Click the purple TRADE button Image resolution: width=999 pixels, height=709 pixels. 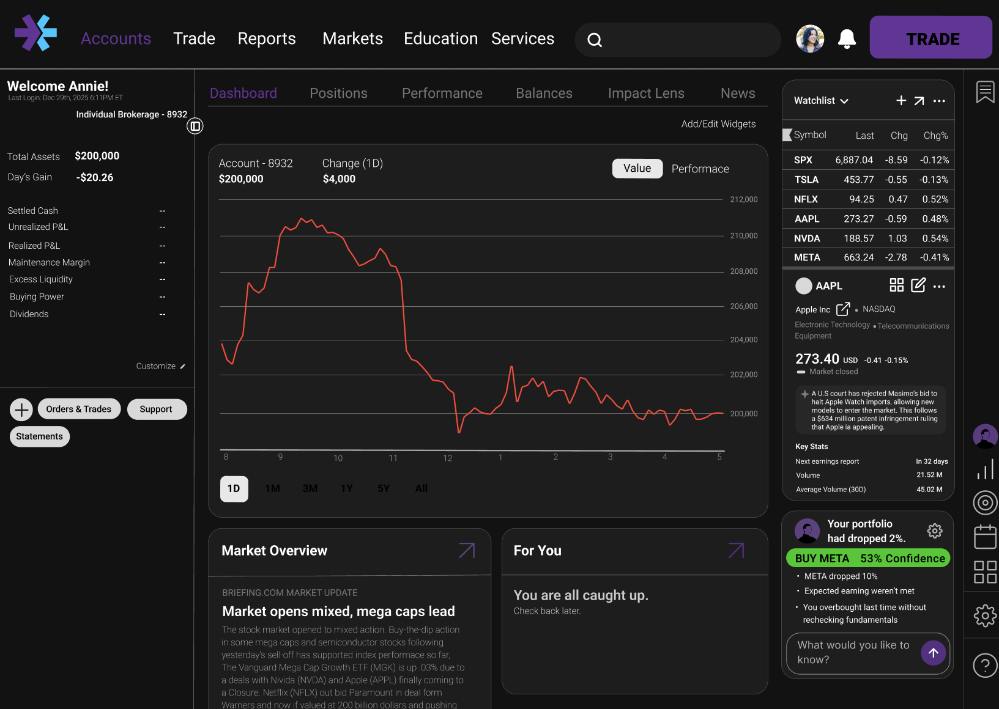pos(930,37)
